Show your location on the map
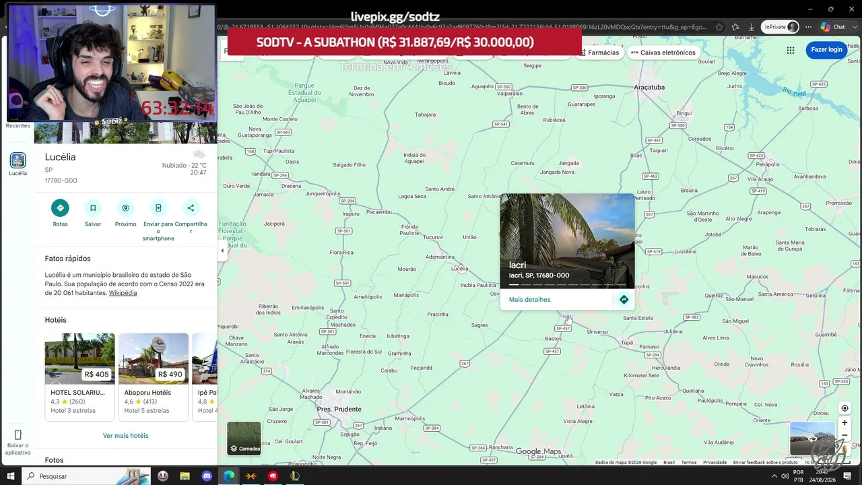 coord(844,408)
